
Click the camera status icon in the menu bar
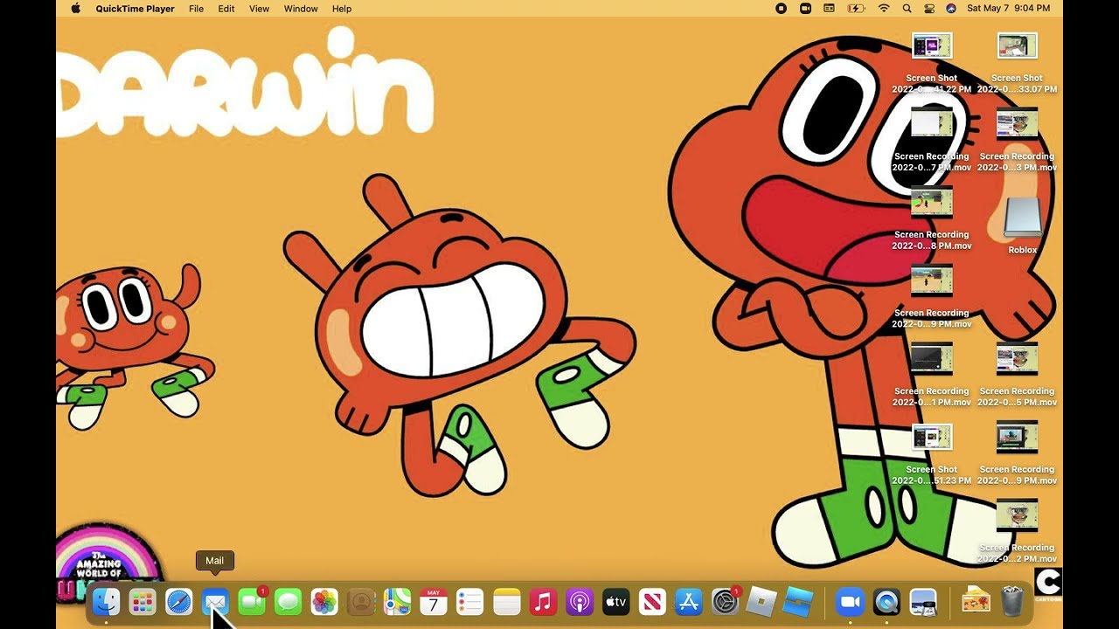(x=806, y=9)
